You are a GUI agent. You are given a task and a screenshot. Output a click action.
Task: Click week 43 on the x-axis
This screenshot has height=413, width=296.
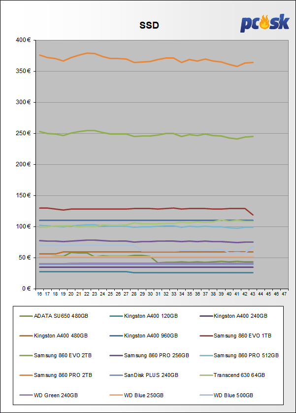(253, 294)
